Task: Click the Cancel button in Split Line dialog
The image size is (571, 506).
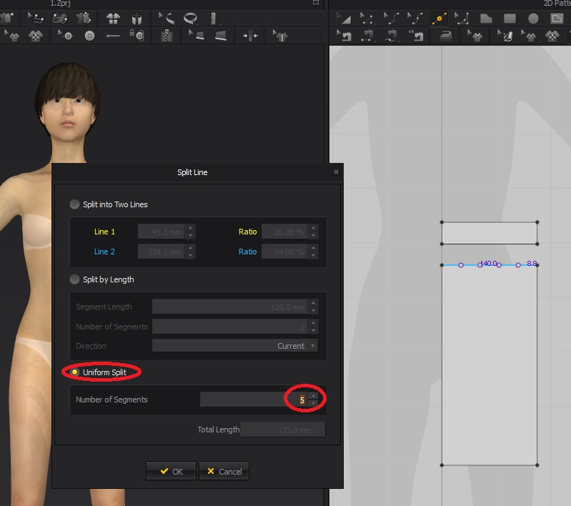Action: pos(224,471)
